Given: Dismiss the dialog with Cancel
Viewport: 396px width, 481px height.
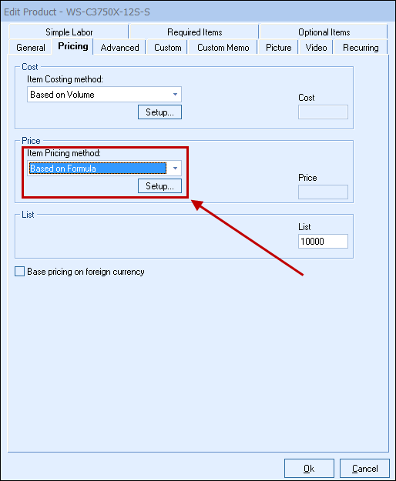Looking at the screenshot, I should (364, 469).
